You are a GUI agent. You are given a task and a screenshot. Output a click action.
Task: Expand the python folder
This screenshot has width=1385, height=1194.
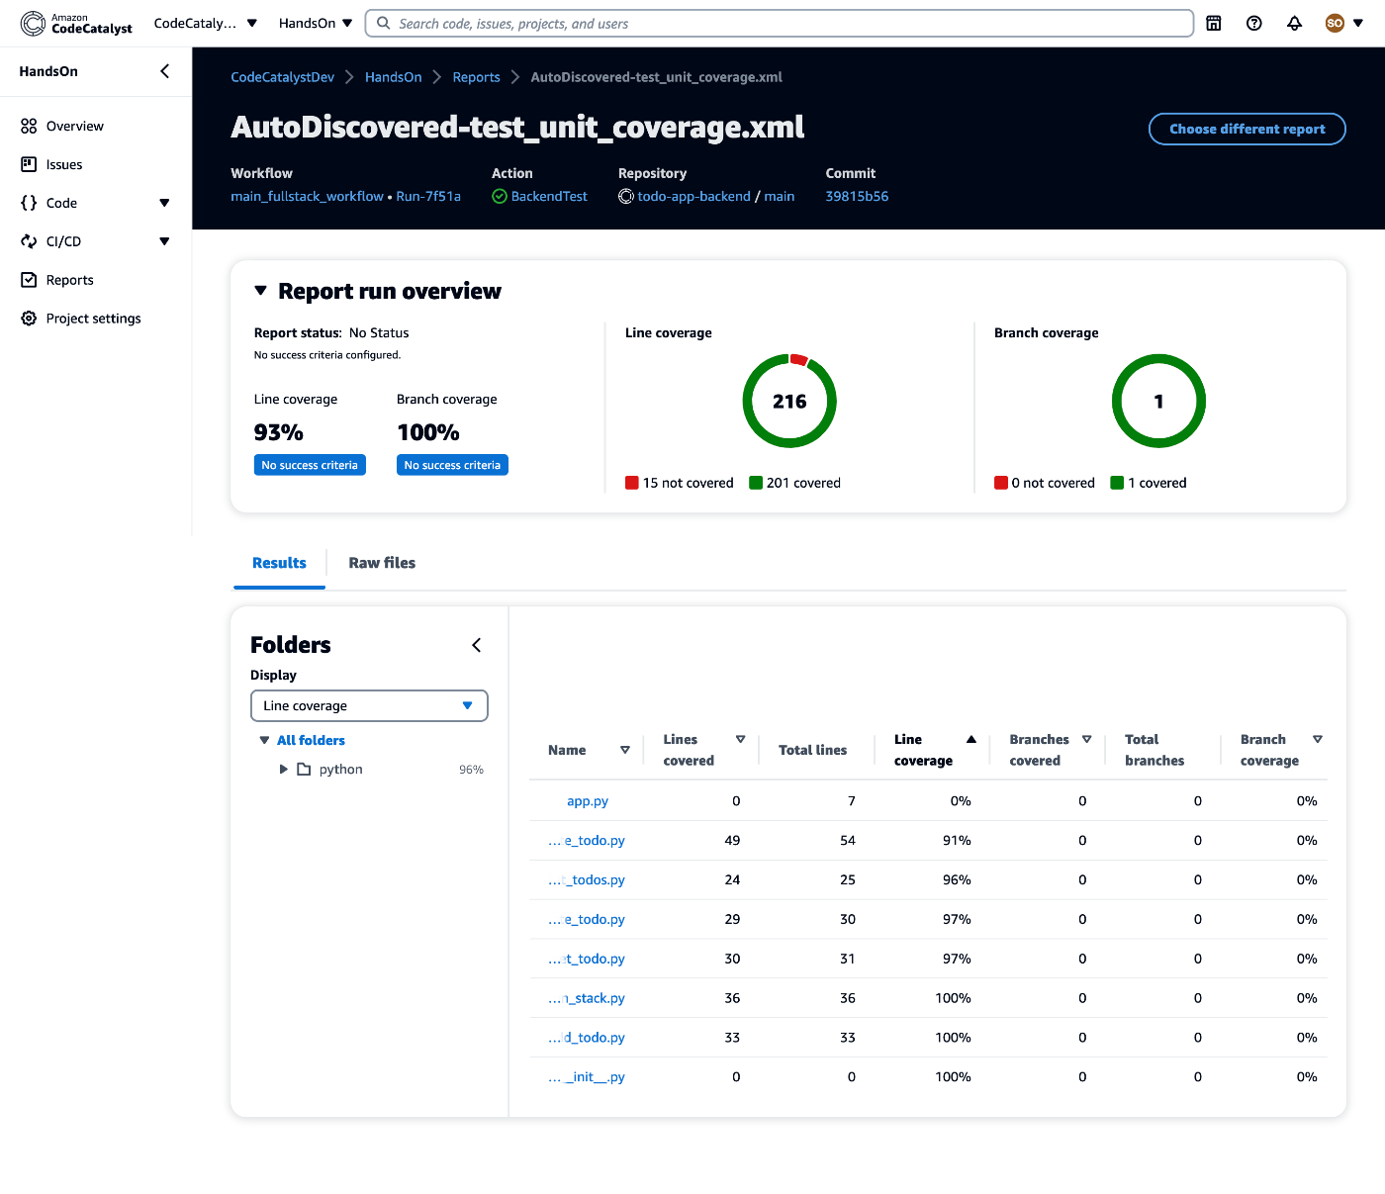284,769
